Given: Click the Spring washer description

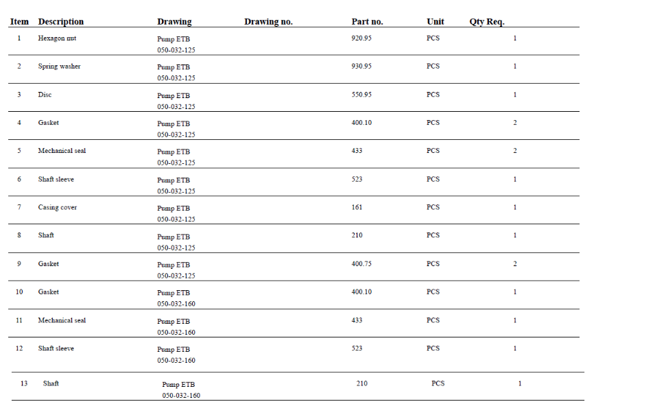Looking at the screenshot, I should pyautogui.click(x=59, y=67).
